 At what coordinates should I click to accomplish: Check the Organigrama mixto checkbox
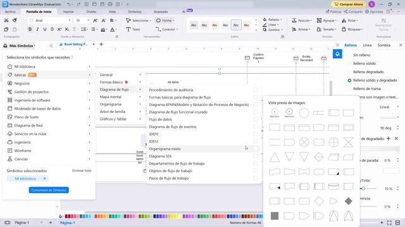[256, 149]
